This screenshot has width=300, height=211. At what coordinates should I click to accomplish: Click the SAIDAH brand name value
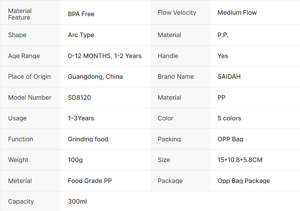pyautogui.click(x=229, y=77)
